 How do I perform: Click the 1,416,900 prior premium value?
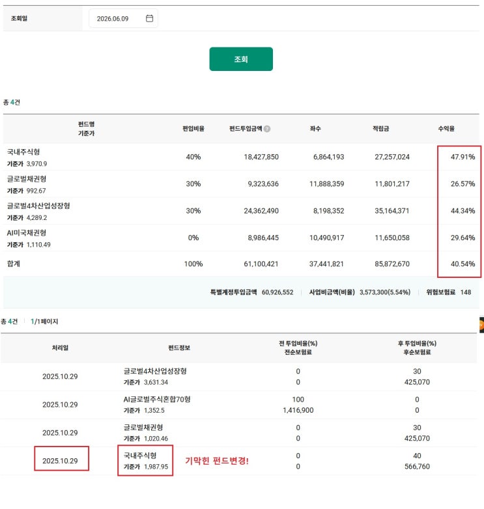click(298, 410)
